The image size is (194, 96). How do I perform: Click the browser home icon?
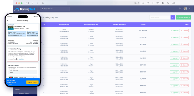[x=168, y=3]
